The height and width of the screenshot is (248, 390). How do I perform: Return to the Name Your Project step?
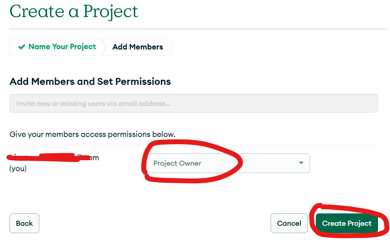[x=62, y=47]
